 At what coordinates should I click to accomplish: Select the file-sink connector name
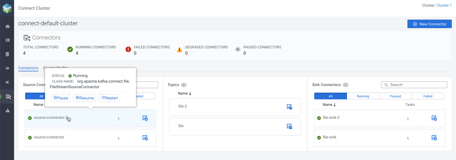330,137
